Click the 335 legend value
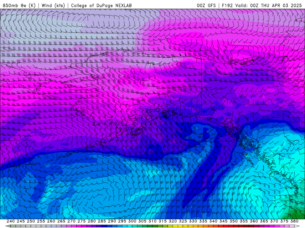Image resolution: width=305 pixels, height=228 pixels. (203, 221)
